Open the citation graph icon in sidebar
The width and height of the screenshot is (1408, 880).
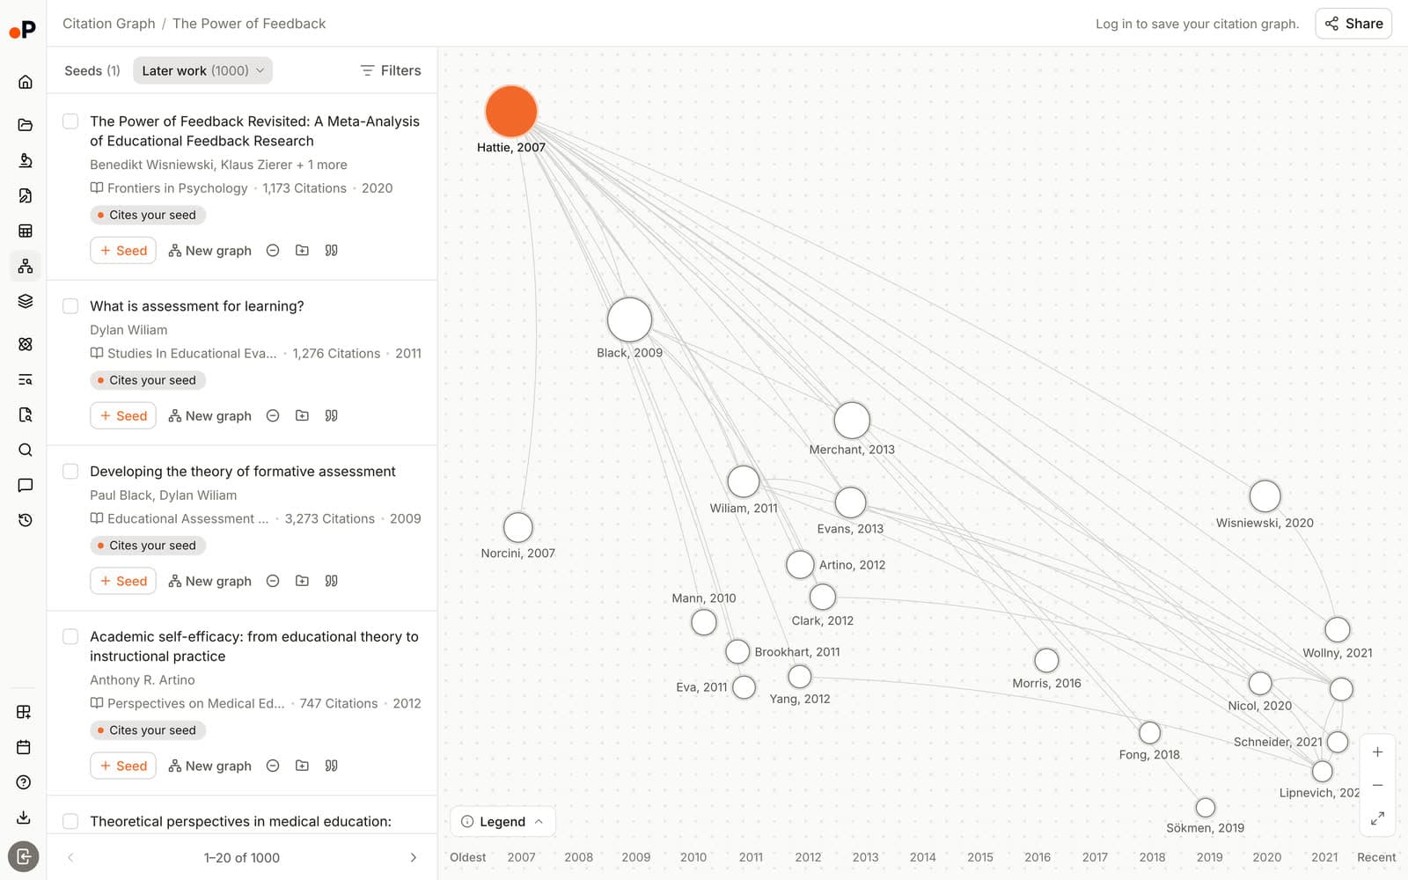[25, 266]
